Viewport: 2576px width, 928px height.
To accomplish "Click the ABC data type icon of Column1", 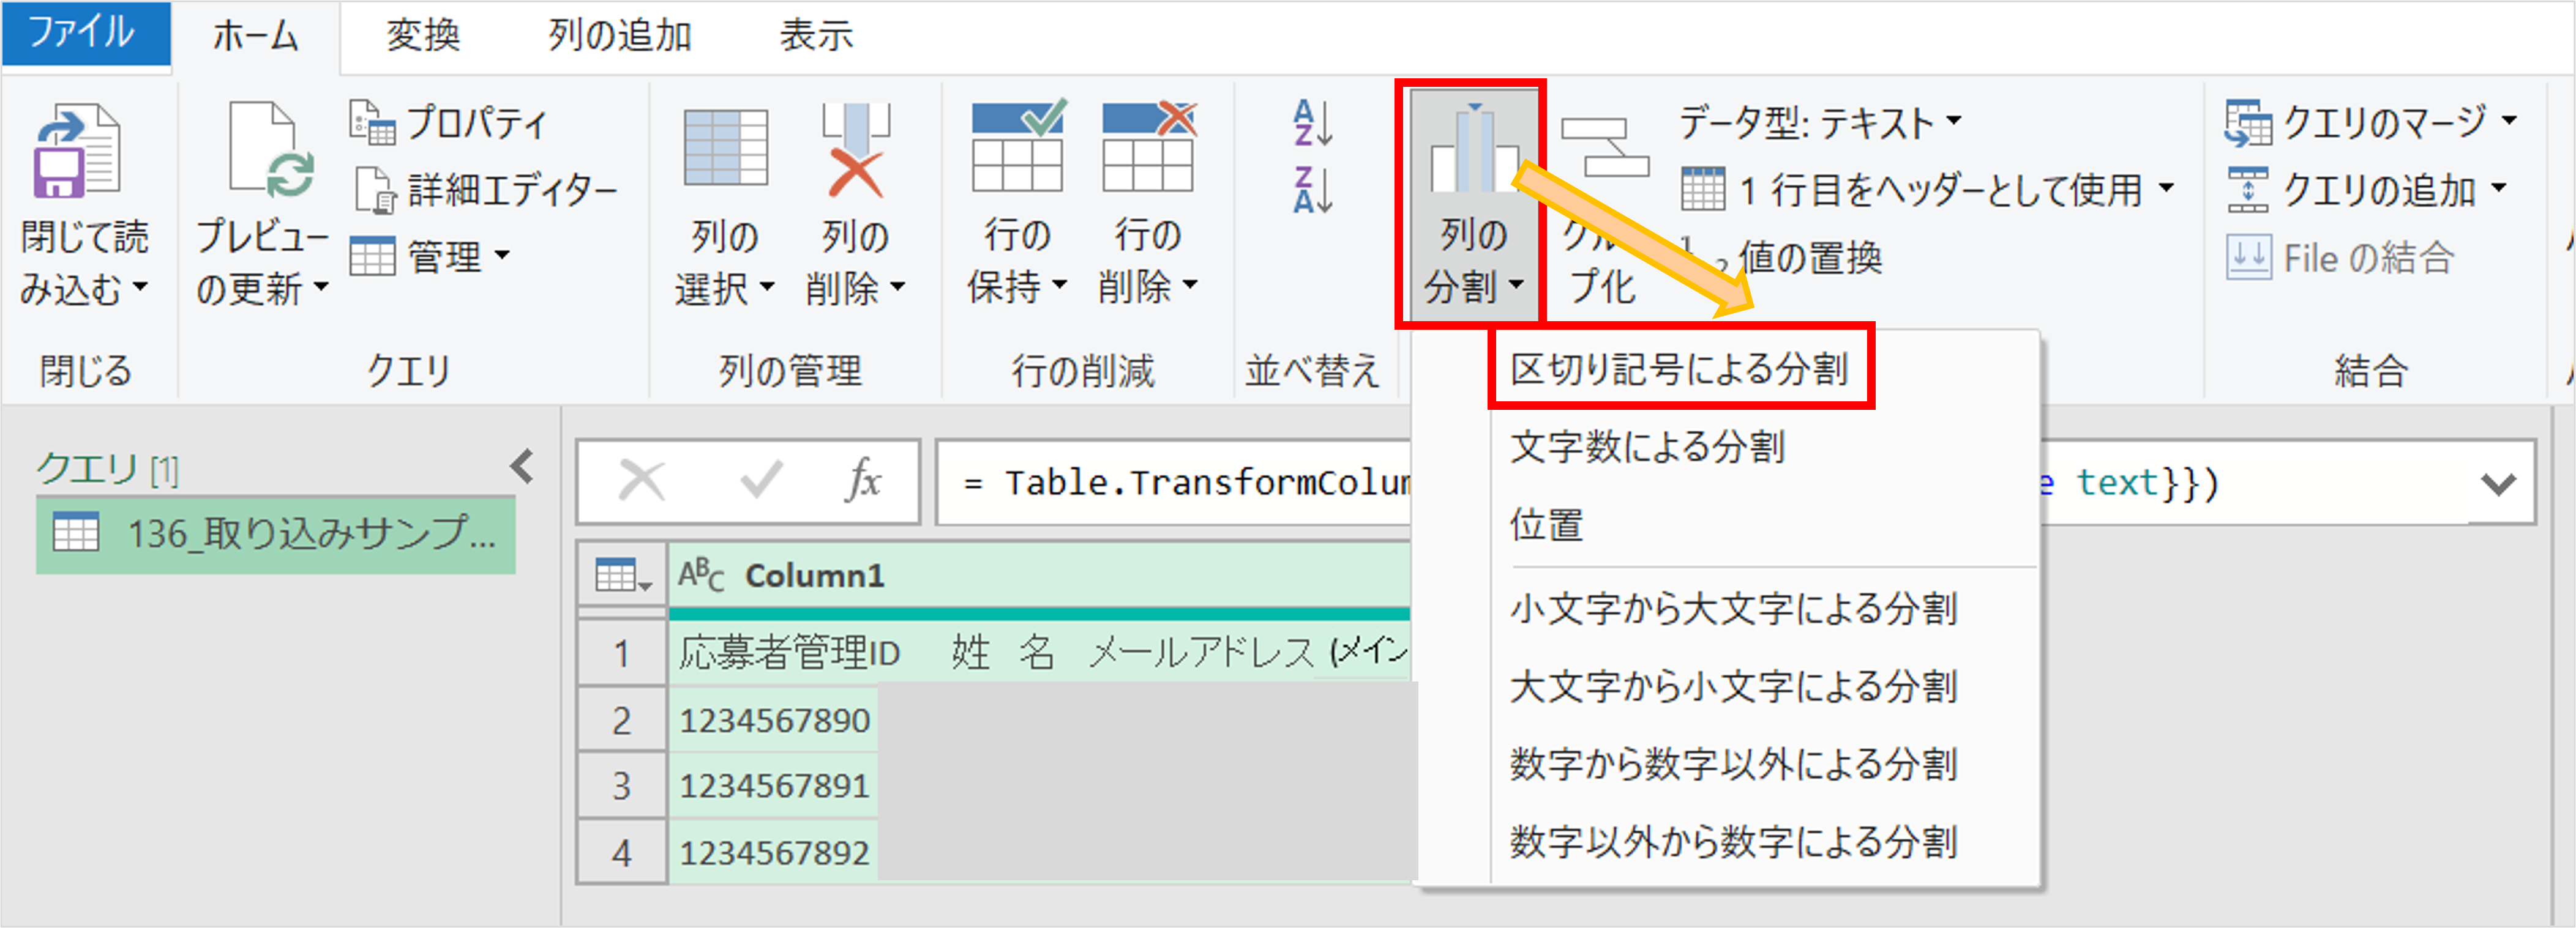I will click(x=701, y=576).
